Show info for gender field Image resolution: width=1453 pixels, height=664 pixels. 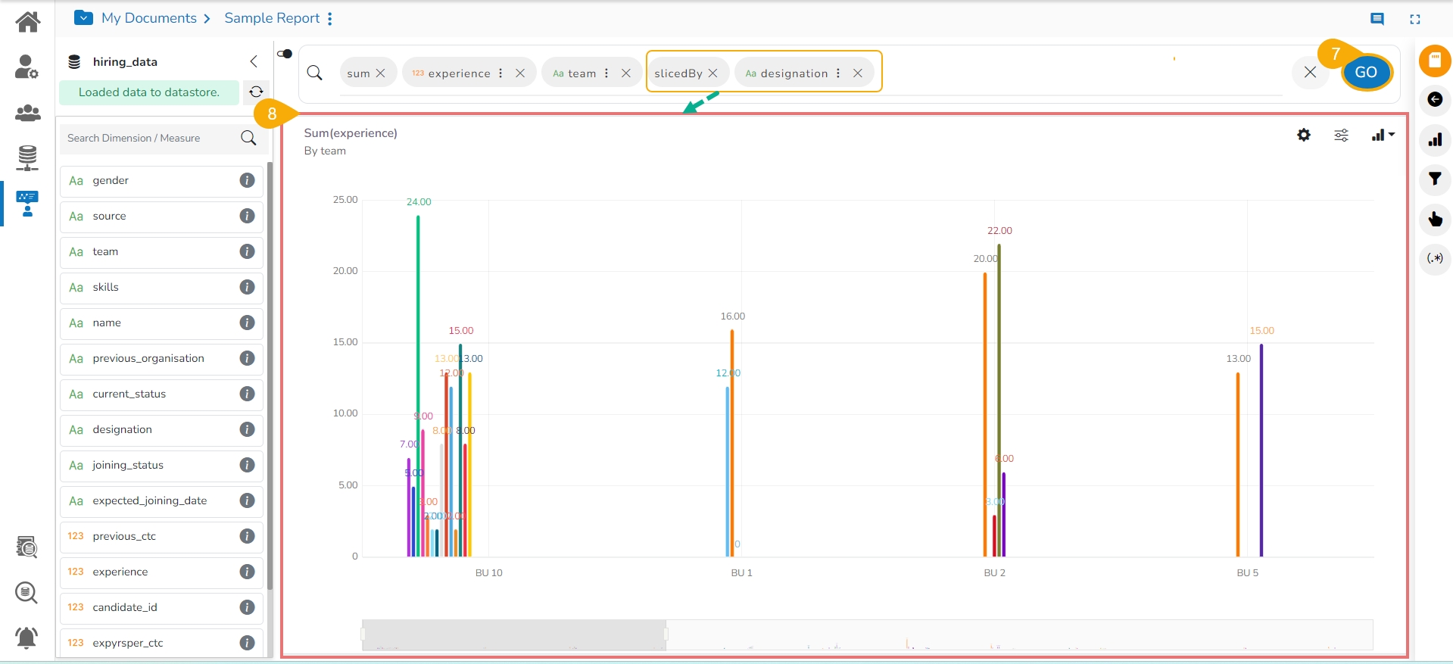click(247, 180)
